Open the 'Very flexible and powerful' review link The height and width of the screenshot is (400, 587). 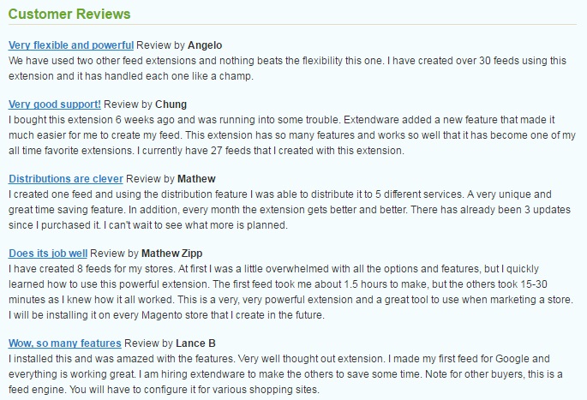click(x=70, y=45)
